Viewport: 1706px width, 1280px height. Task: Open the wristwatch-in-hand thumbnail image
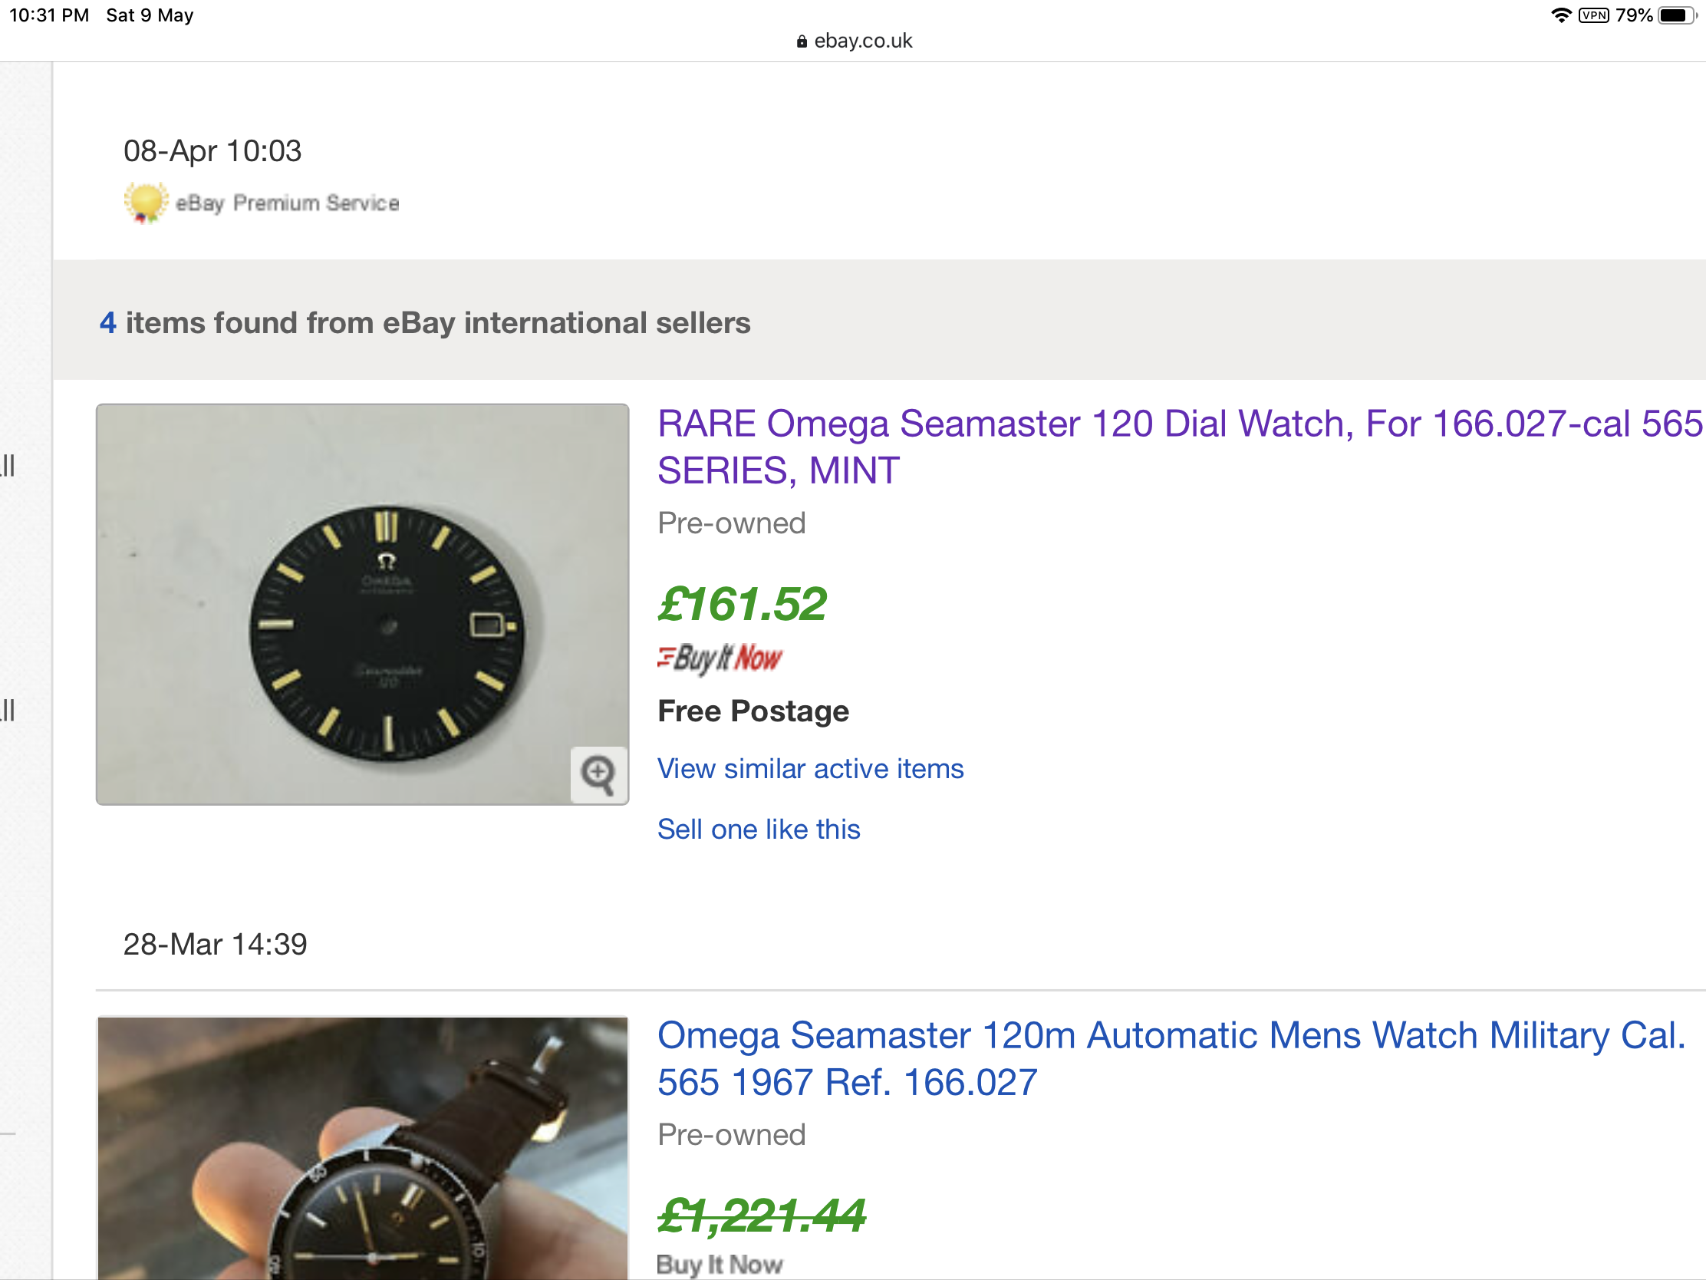[x=363, y=1148]
